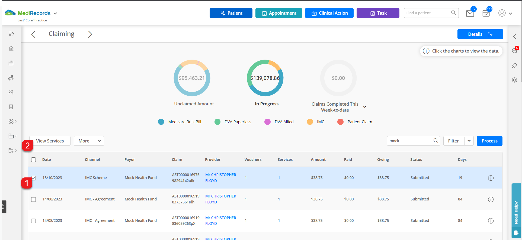Click the Clinical Action button

tap(329, 13)
